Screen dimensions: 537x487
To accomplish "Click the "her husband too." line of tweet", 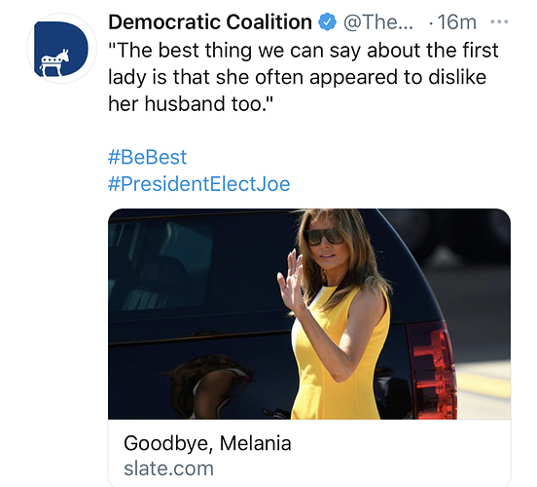I will tap(191, 103).
